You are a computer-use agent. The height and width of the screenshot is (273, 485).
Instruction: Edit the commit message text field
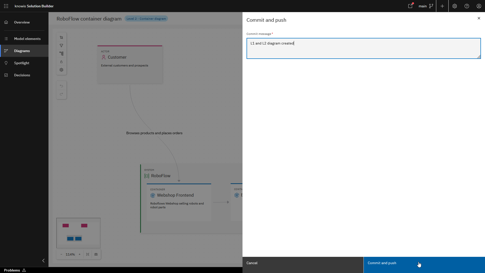coord(363,48)
